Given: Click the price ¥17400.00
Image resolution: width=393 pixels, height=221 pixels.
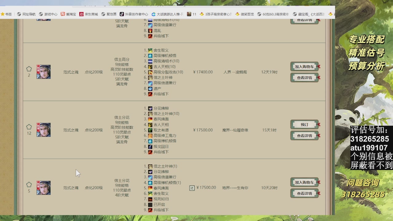Looking at the screenshot, I should pyautogui.click(x=203, y=72).
